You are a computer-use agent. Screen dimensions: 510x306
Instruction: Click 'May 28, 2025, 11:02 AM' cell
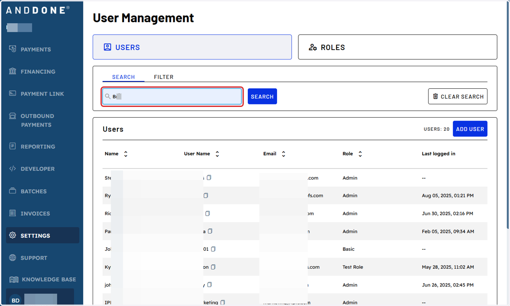pos(448,267)
